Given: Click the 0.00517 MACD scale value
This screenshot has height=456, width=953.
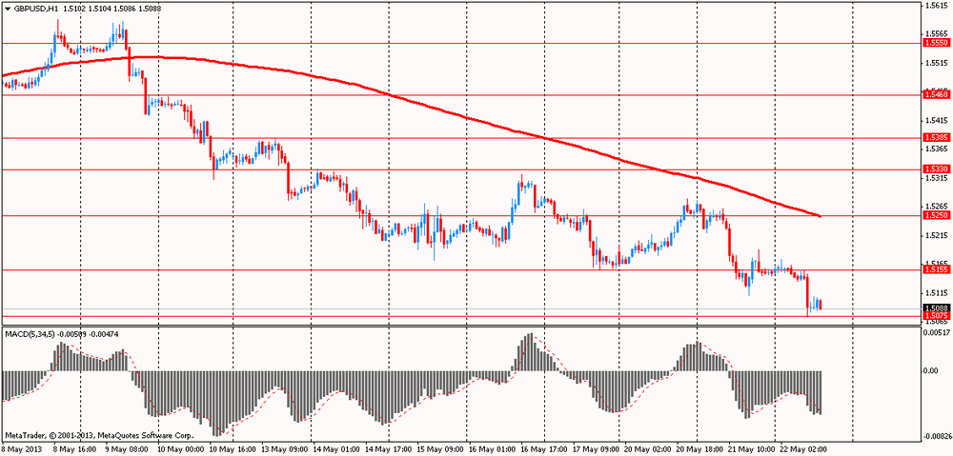Looking at the screenshot, I should click(935, 333).
